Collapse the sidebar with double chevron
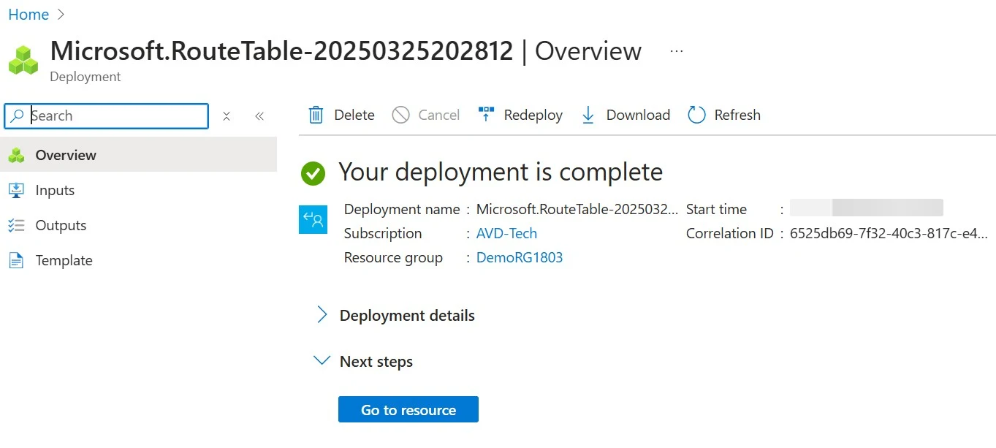The image size is (996, 448). point(259,116)
